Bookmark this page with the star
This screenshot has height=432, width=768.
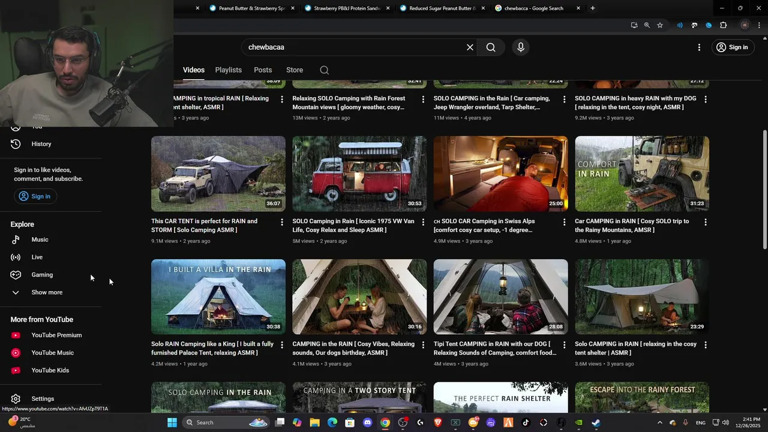(660, 25)
